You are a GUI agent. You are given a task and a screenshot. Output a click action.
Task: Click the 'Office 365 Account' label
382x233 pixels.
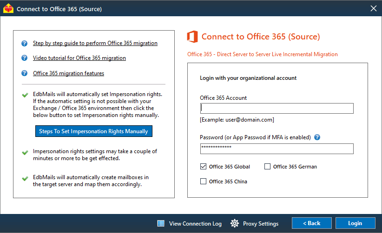[223, 98]
